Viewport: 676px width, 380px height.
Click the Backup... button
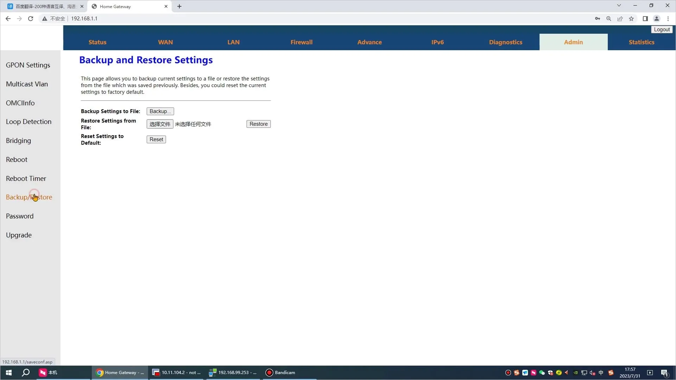click(160, 111)
